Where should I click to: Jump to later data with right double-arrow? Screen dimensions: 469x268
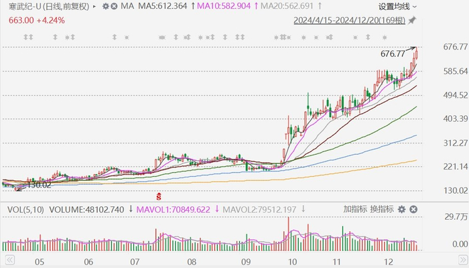click(463, 260)
